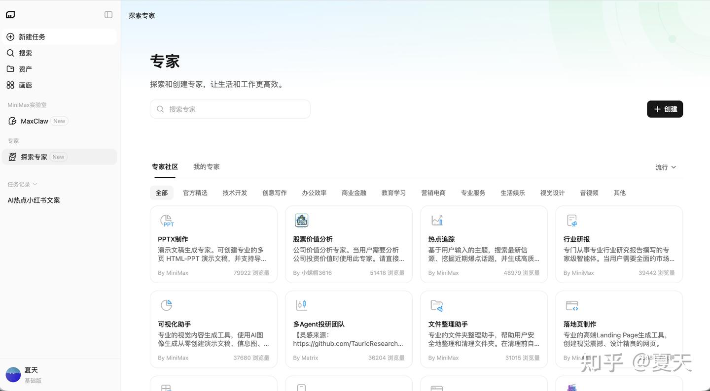710x391 pixels.
Task: Filter experts by 营销电商
Action: click(433, 193)
